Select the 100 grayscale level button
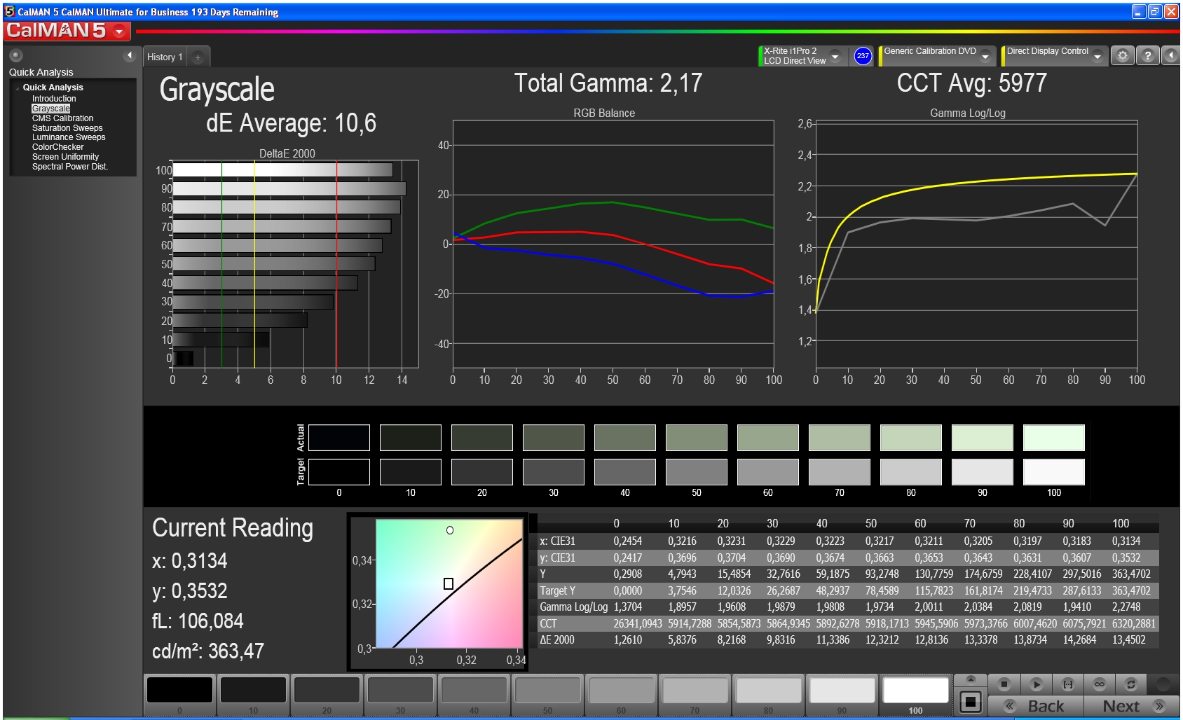The width and height of the screenshot is (1183, 720). point(915,694)
